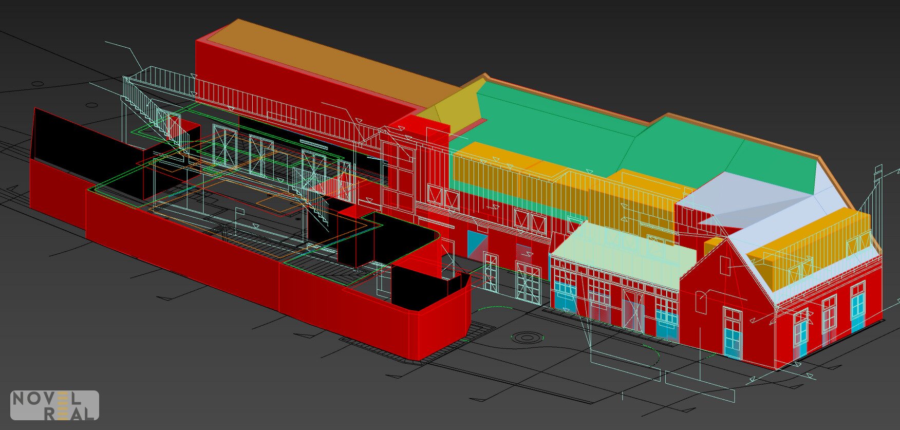This screenshot has height=430, width=900.
Task: Click the concentric circle marking on the ground
Action: pyautogui.click(x=526, y=338)
